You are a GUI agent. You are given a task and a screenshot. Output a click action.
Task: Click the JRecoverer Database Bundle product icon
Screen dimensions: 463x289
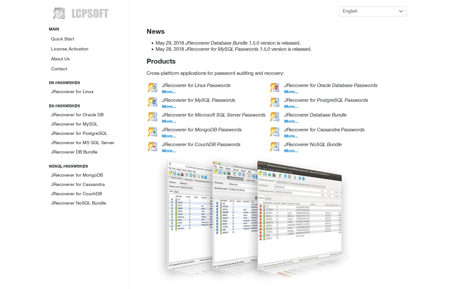275,117
